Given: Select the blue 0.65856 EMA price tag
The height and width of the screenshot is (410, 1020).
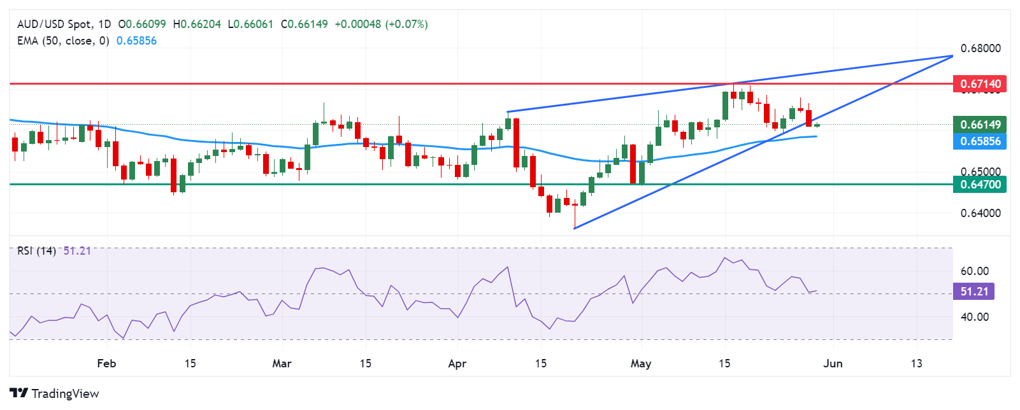Looking at the screenshot, I should [x=980, y=141].
